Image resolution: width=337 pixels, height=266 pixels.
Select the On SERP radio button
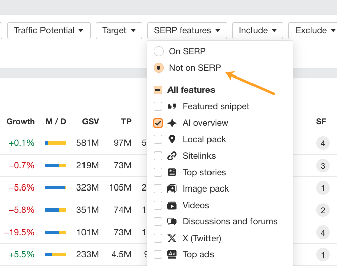(159, 51)
